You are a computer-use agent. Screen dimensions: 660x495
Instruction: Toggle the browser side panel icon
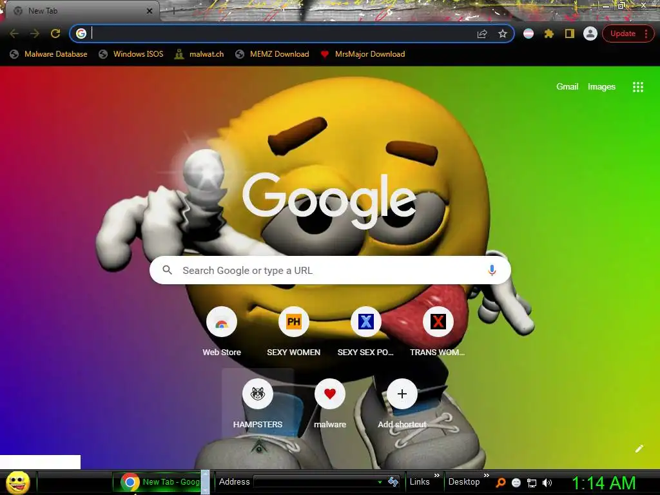coord(570,34)
